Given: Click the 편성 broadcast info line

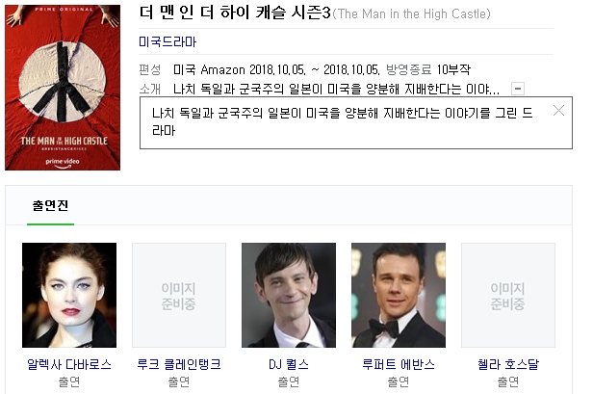Looking at the screenshot, I should point(322,69).
